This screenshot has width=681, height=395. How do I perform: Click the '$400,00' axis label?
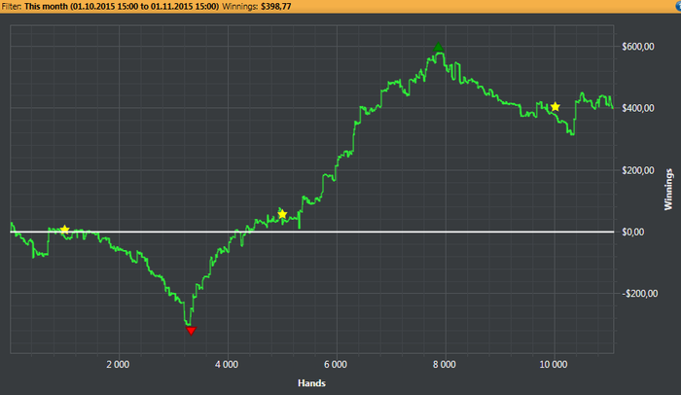tap(638, 108)
